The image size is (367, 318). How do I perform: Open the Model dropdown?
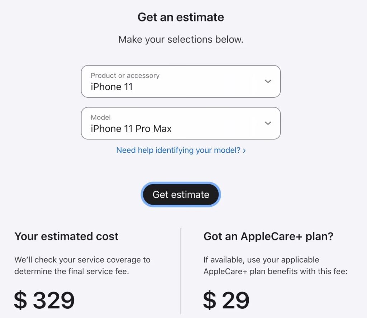[181, 123]
